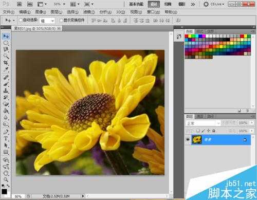Screen dimensions: 257x200
Task: Enable the 显示变换控件 checkbox
Action: click(61, 20)
